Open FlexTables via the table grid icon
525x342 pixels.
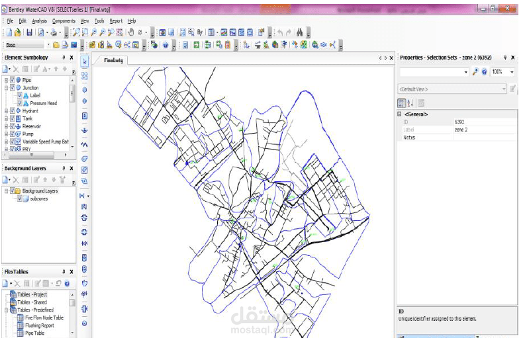click(211, 32)
